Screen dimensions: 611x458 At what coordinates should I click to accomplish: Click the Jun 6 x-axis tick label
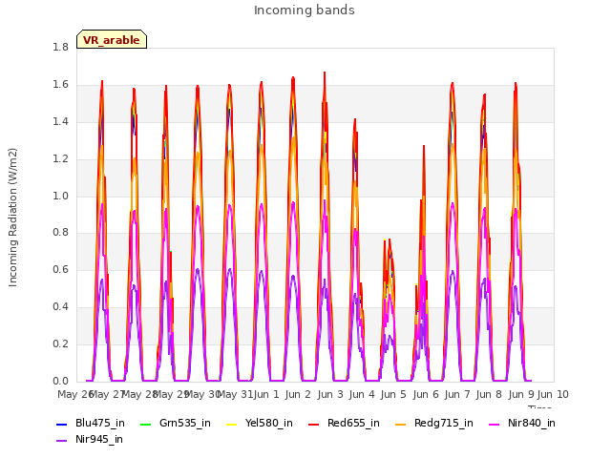click(425, 394)
